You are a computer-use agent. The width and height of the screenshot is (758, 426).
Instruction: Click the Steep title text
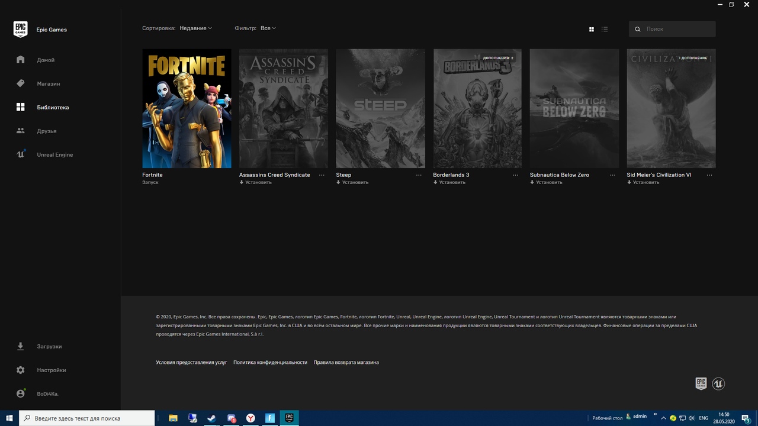pyautogui.click(x=343, y=175)
